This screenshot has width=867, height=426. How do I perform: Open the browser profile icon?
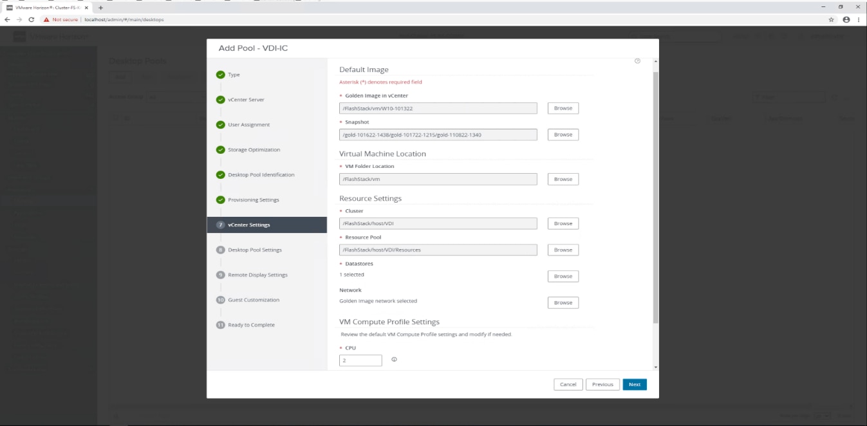pyautogui.click(x=846, y=19)
